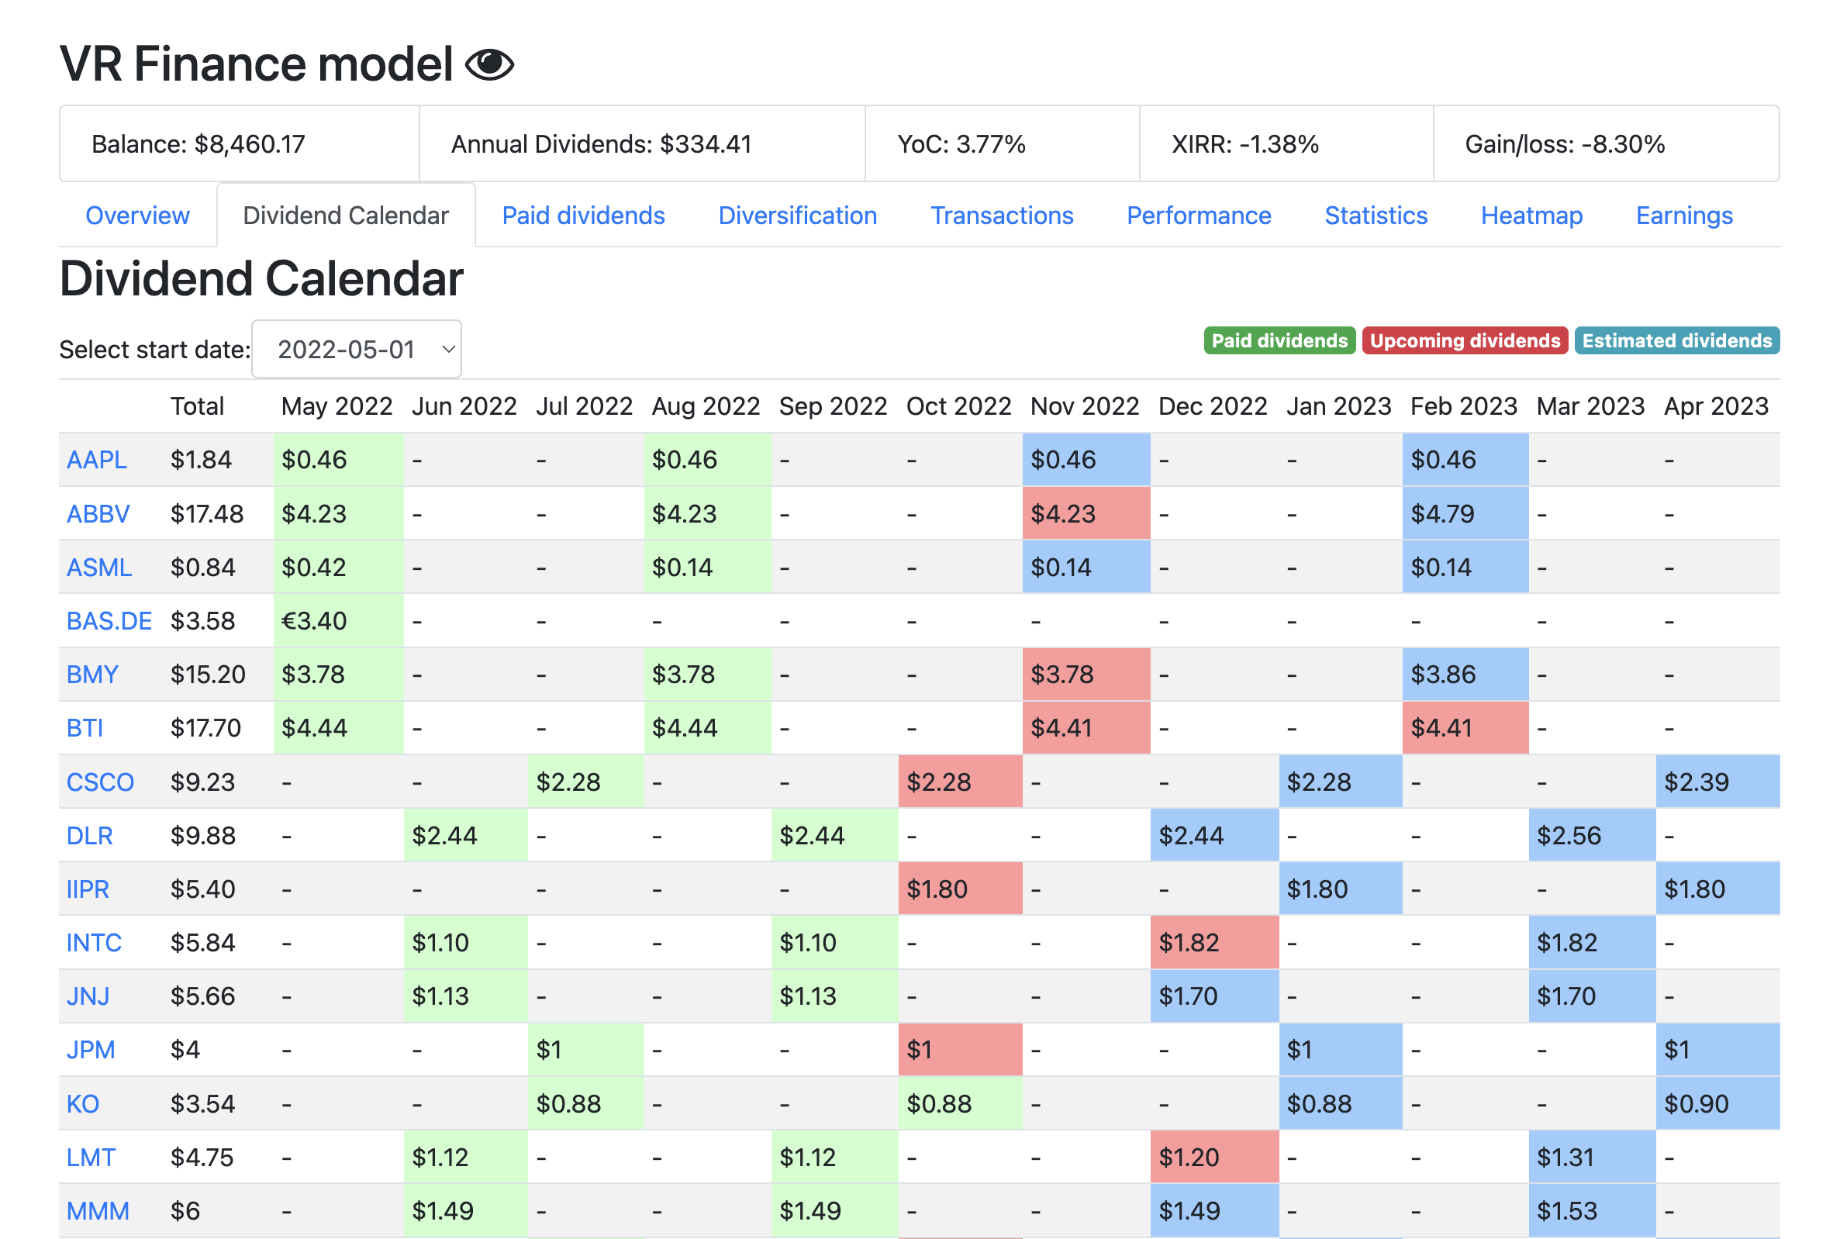Viewport: 1833px width, 1239px height.
Task: Open the IIPR ticker link
Action: (x=88, y=889)
